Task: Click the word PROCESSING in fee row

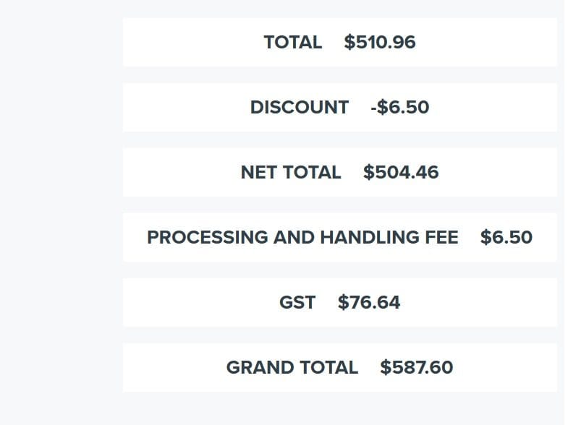Action: click(x=207, y=237)
